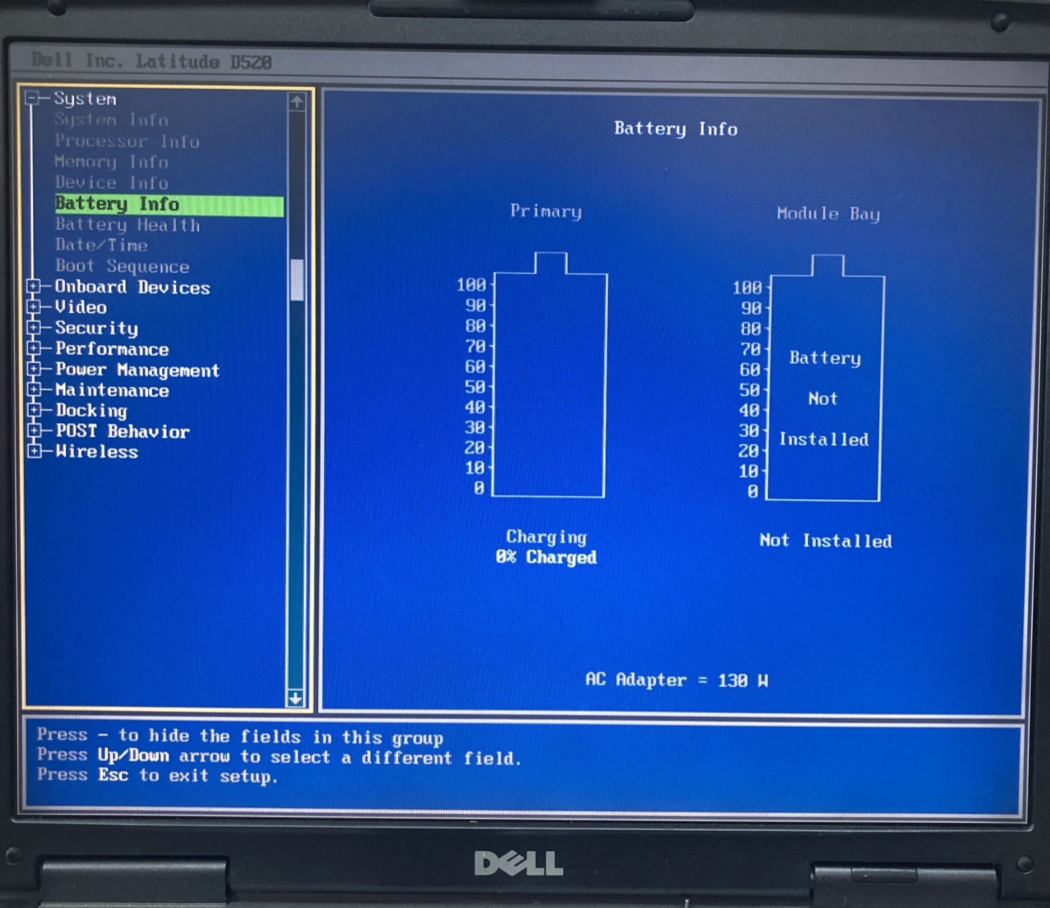This screenshot has height=908, width=1050.
Task: Click the Power Management label
Action: pos(137,370)
